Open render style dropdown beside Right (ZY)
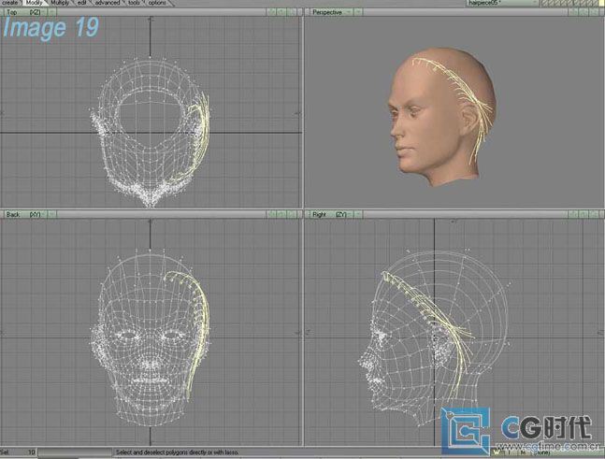The width and height of the screenshot is (605, 459). click(358, 214)
